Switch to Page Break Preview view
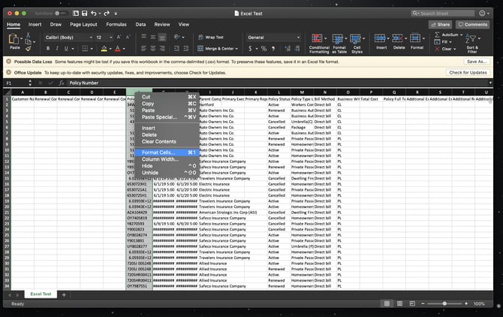 click(x=412, y=303)
